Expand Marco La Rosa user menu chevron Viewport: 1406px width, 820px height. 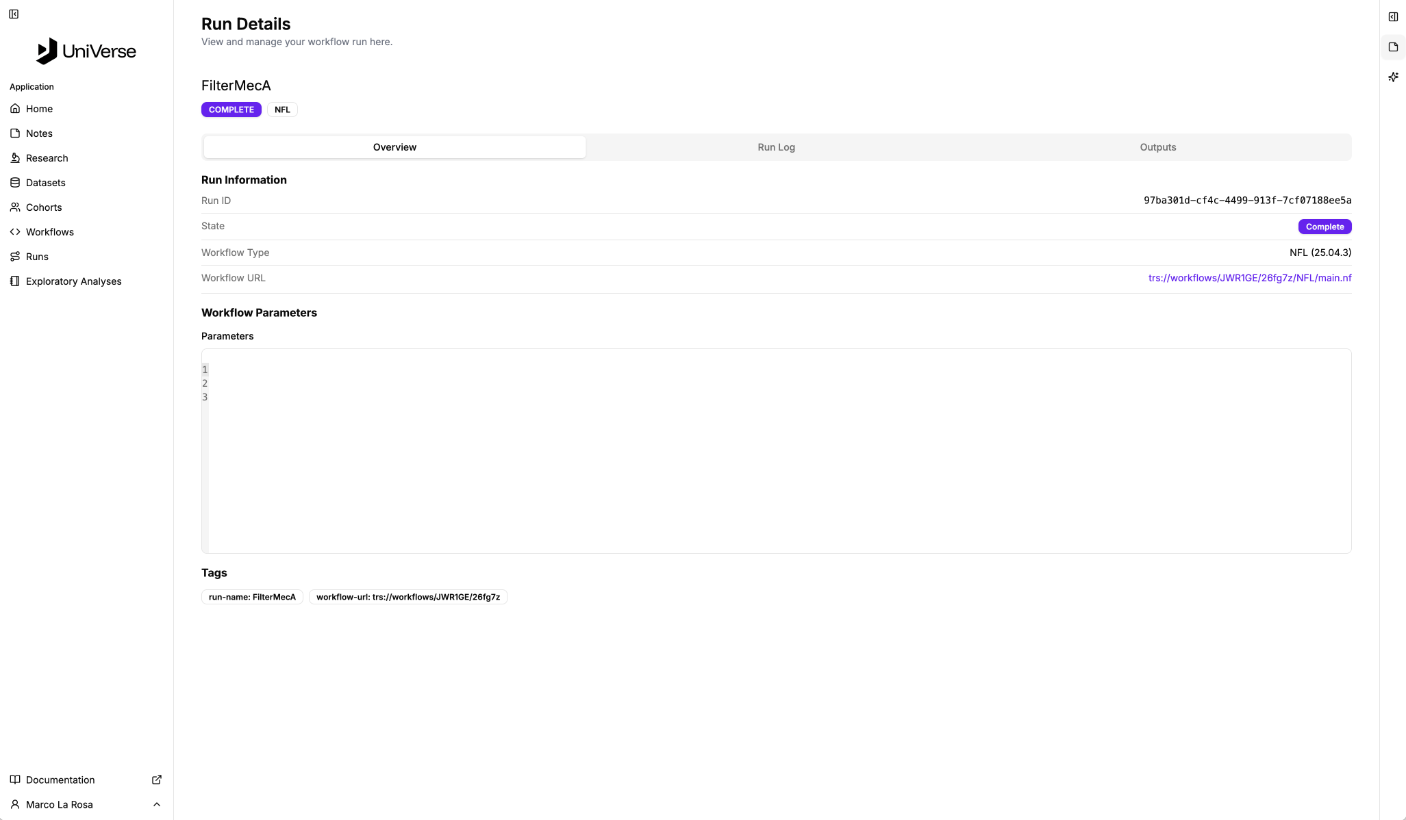[x=157, y=804]
